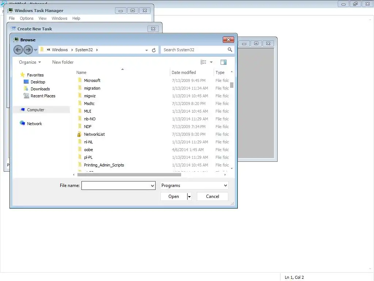The width and height of the screenshot is (374, 281).
Task: Open the File name dropdown arrow
Action: tap(152, 186)
